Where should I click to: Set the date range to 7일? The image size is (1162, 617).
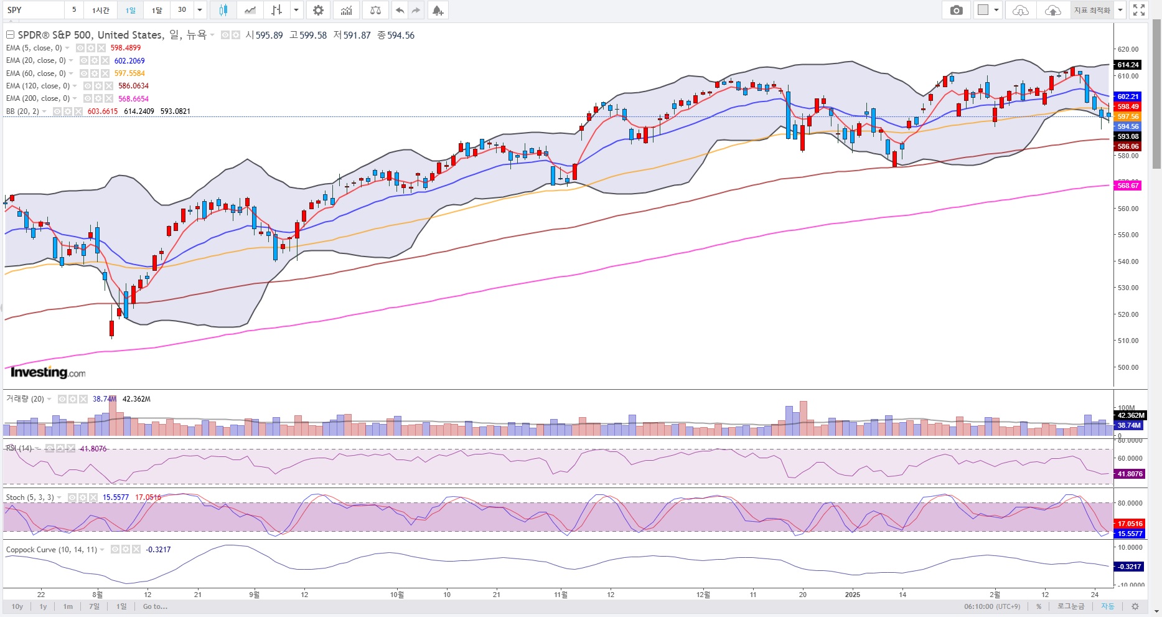[x=94, y=606]
